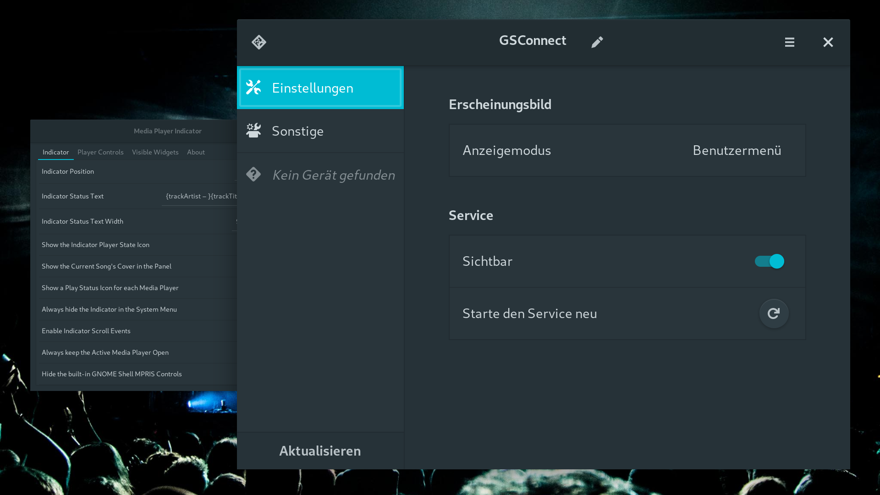Select the About tab
Image resolution: width=880 pixels, height=495 pixels.
coord(196,152)
